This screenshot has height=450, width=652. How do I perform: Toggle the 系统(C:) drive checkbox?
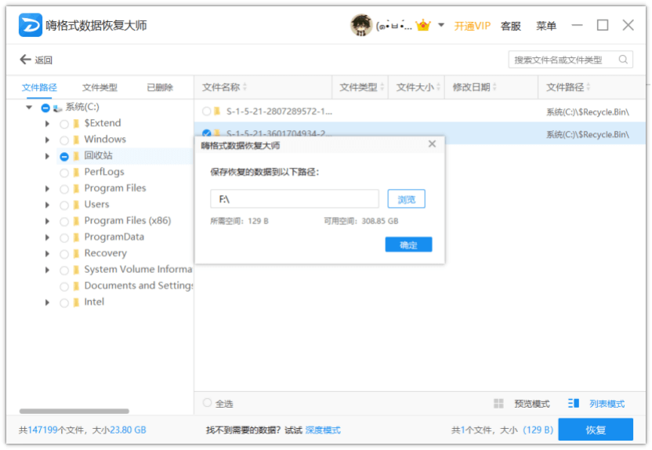point(45,108)
